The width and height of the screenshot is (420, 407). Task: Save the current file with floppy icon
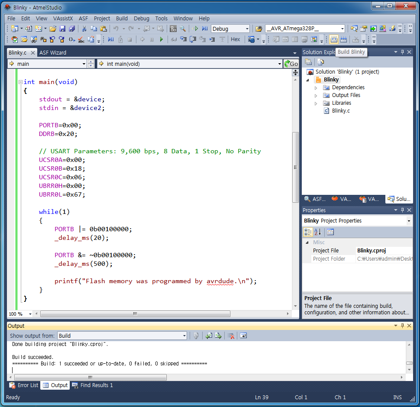point(62,29)
